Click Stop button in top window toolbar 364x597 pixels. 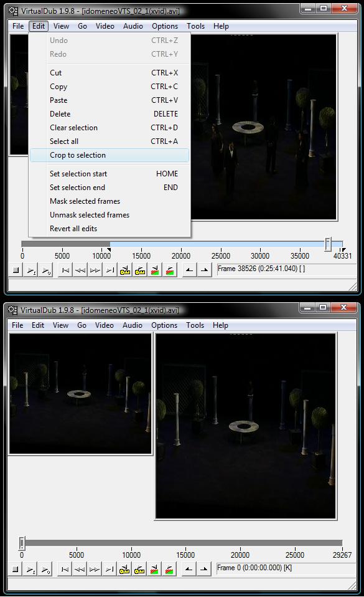click(16, 270)
